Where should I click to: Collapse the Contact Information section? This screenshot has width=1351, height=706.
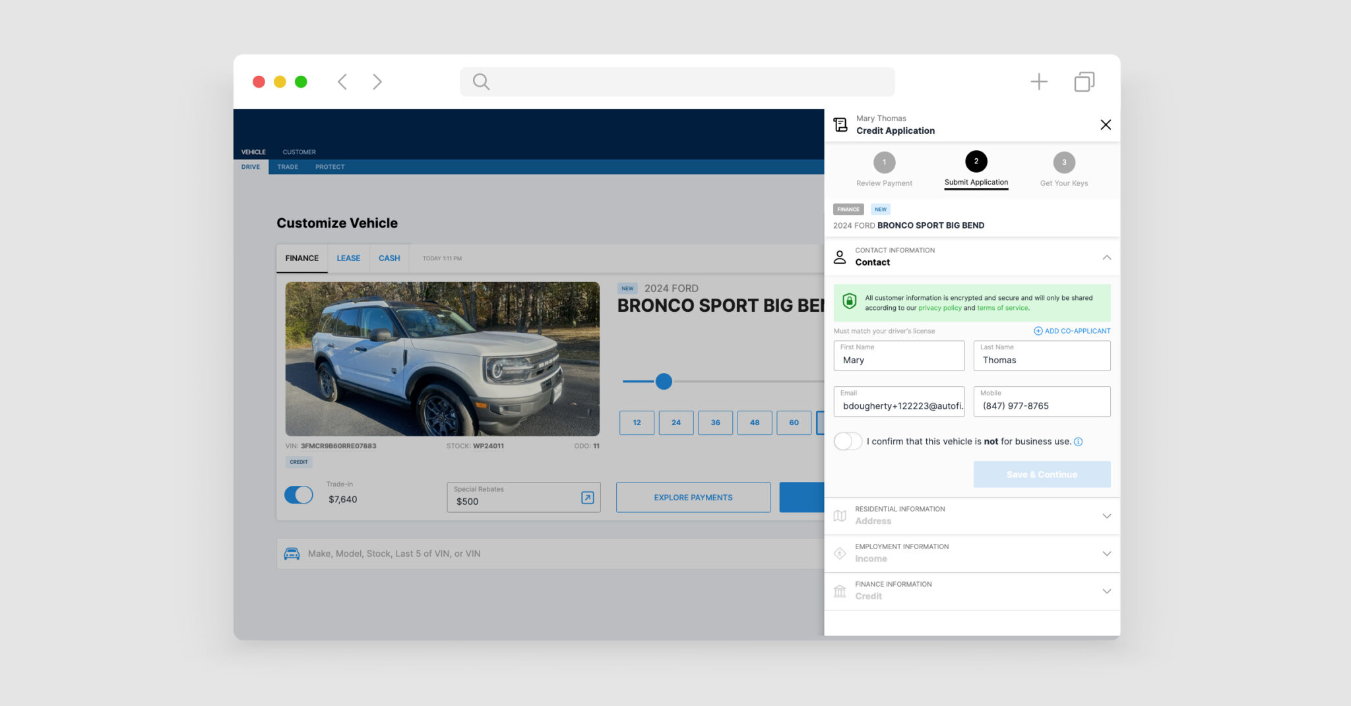(x=1106, y=257)
